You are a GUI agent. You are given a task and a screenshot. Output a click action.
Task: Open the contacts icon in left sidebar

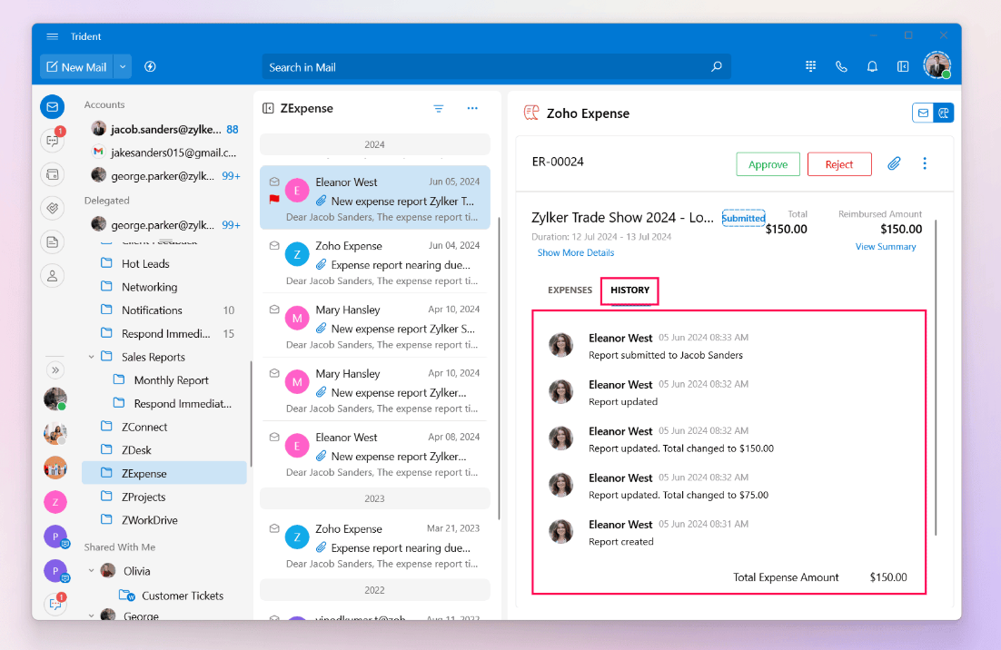pyautogui.click(x=53, y=276)
